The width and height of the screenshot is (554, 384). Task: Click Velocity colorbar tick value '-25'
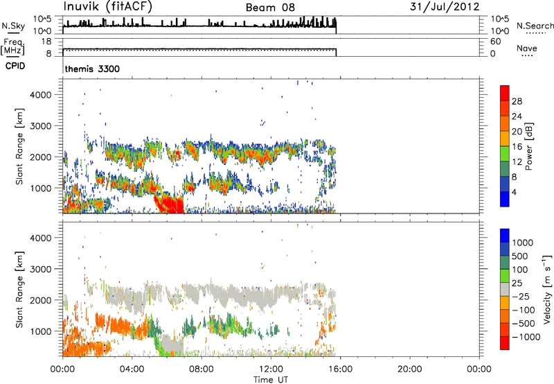(521, 296)
